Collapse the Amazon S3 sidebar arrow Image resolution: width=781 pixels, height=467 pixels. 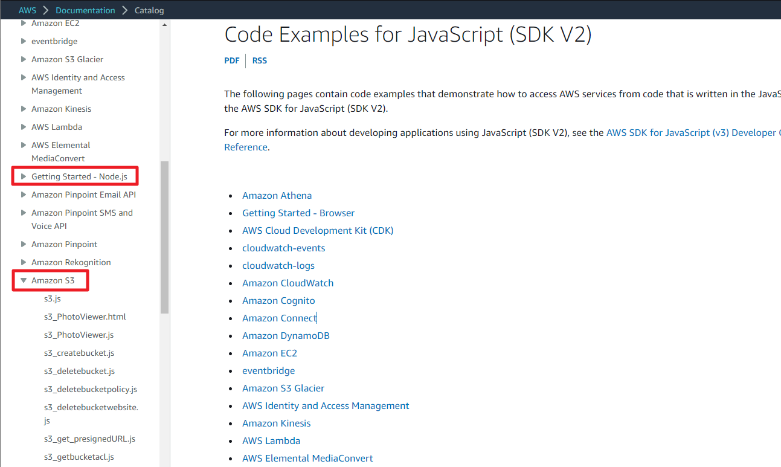pos(24,280)
